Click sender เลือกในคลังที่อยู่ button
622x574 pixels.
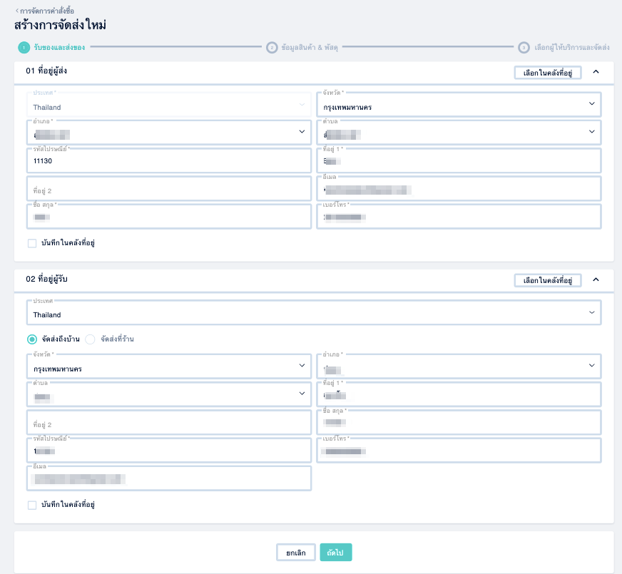548,73
